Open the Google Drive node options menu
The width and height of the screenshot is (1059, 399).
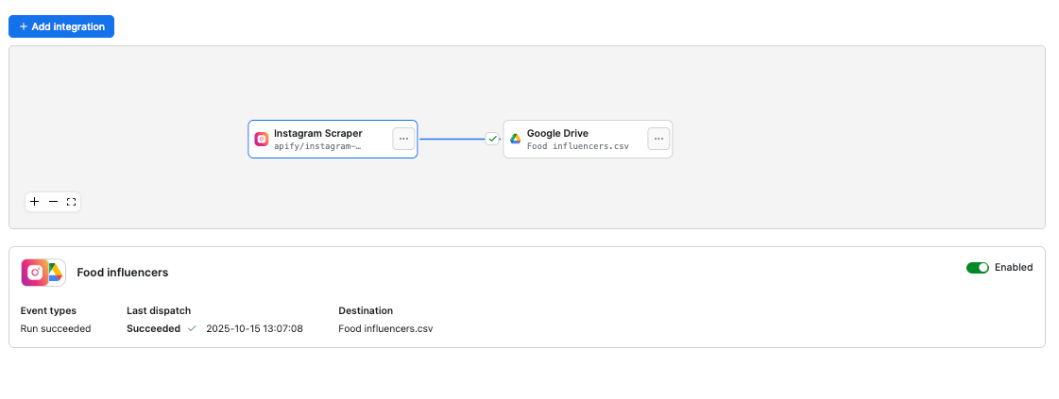[x=658, y=139]
